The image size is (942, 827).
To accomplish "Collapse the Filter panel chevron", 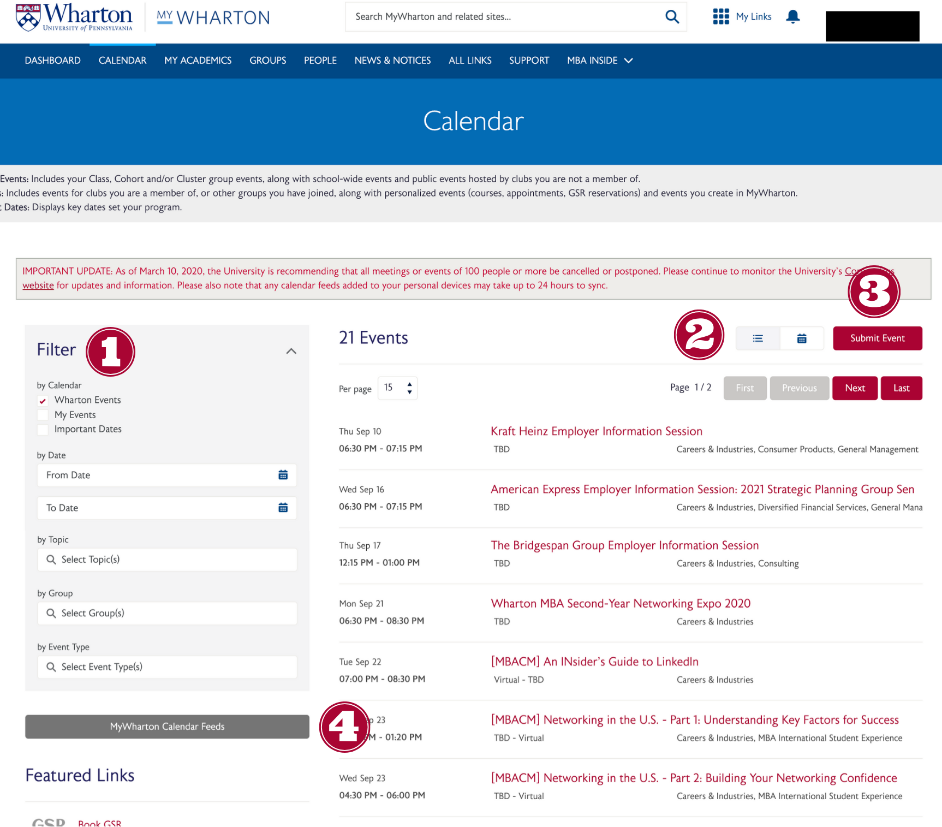I will 291,351.
